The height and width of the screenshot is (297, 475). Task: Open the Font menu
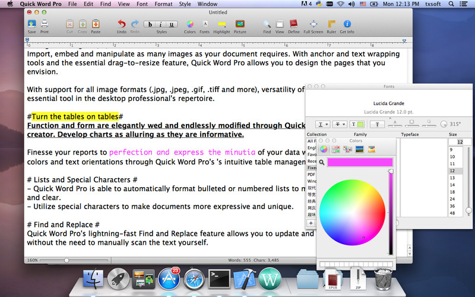coord(142,4)
